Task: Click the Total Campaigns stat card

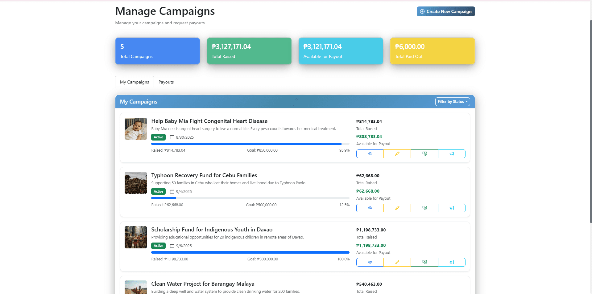Action: pos(158,51)
